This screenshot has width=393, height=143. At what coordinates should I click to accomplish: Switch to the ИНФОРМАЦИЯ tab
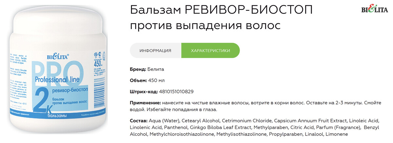click(x=155, y=50)
